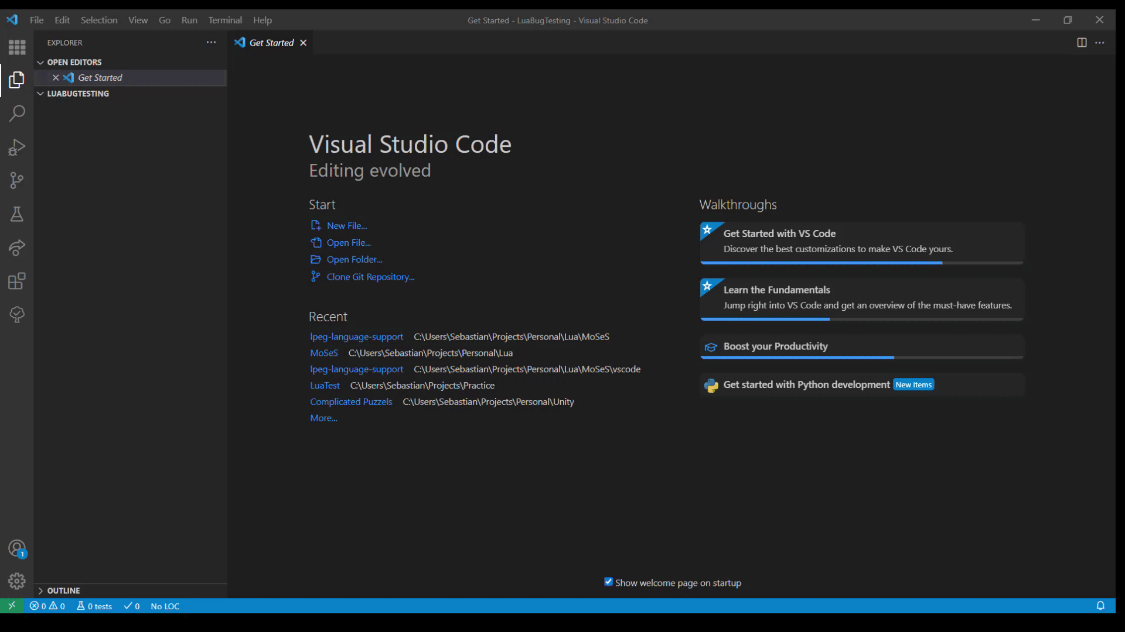Uncheck Show welcome page on startup
The image size is (1125, 632).
click(x=608, y=582)
